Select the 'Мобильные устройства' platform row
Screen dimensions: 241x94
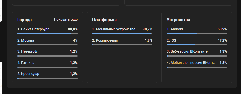122,31
